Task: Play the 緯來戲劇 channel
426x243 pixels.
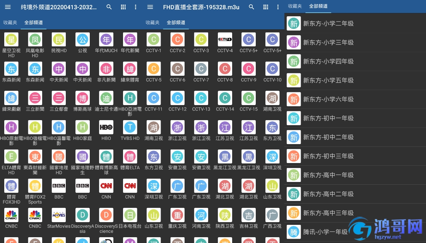Action: click(x=11, y=101)
